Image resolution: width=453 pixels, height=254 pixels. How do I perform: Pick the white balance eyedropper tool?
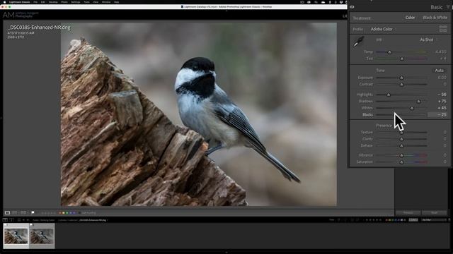(x=358, y=42)
